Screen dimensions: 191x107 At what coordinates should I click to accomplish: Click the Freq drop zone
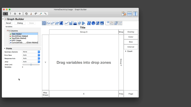[121, 94]
